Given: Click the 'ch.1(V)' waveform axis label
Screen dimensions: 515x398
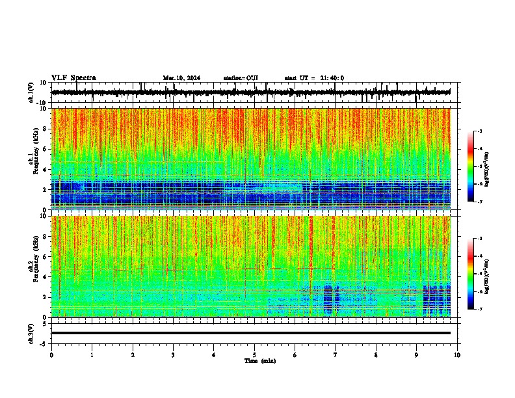Looking at the screenshot, I should tap(31, 92).
